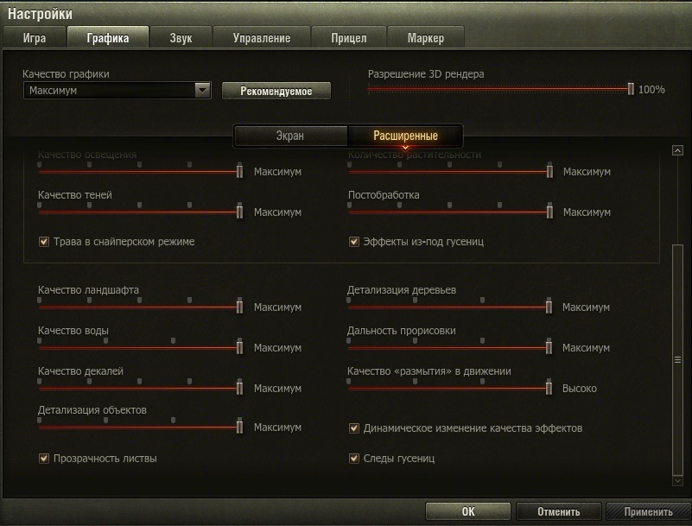Click the Дальность прорисовки label
Screen dimensions: 692x526
(401, 331)
